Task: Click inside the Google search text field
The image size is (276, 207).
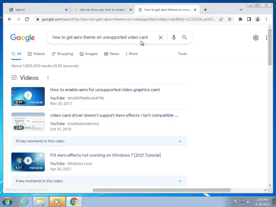Action: [x=100, y=37]
